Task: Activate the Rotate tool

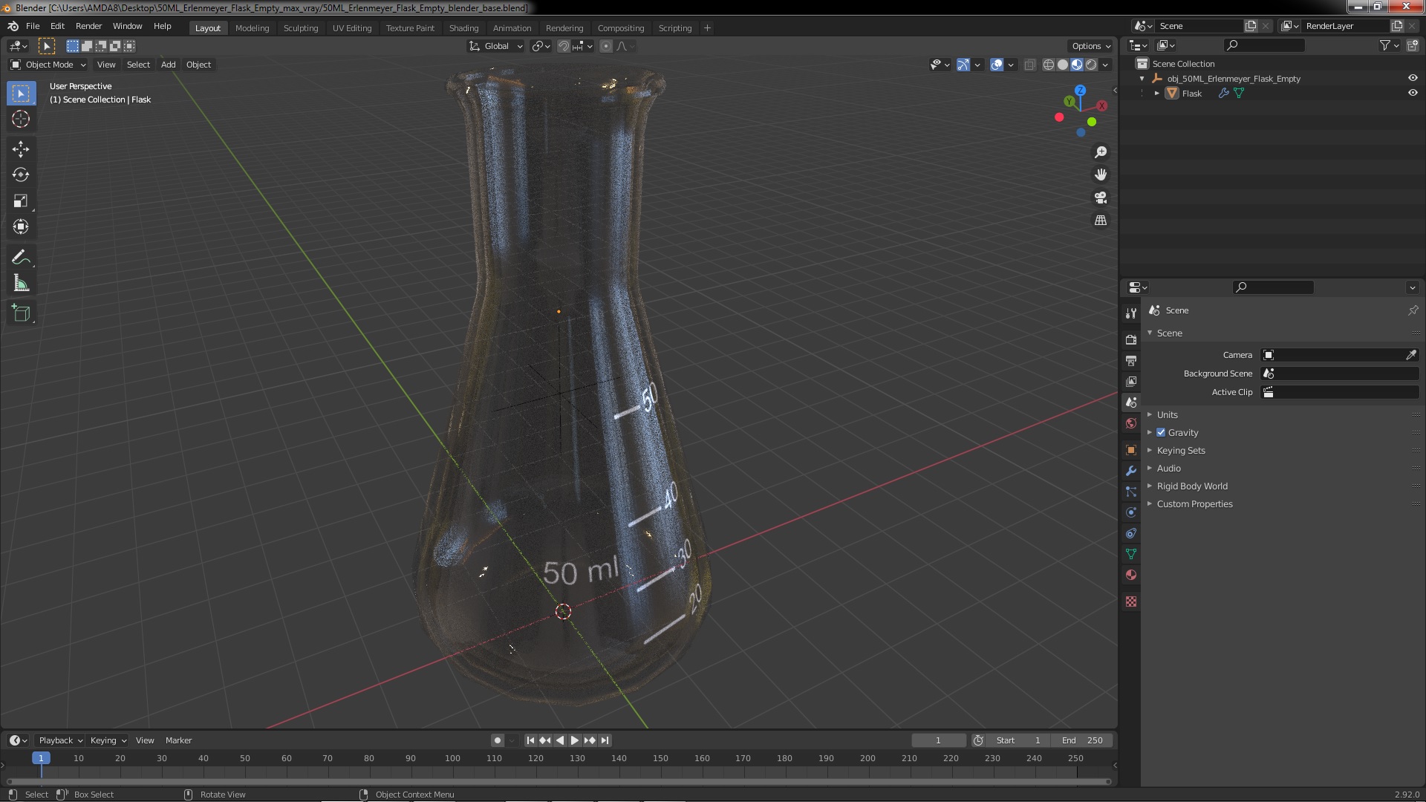Action: pos(21,175)
